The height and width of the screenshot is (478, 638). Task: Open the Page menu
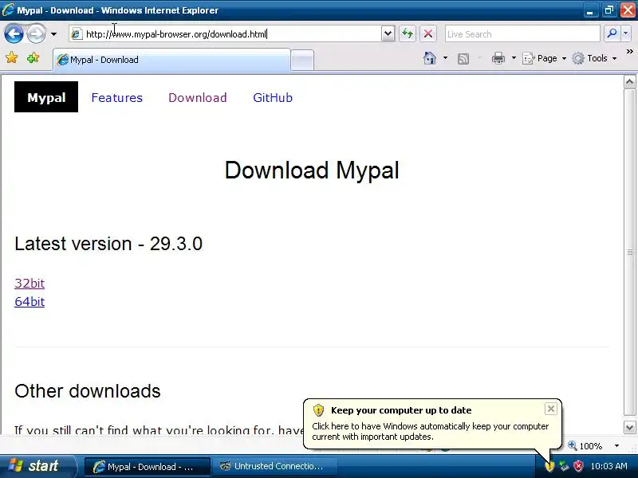(545, 58)
